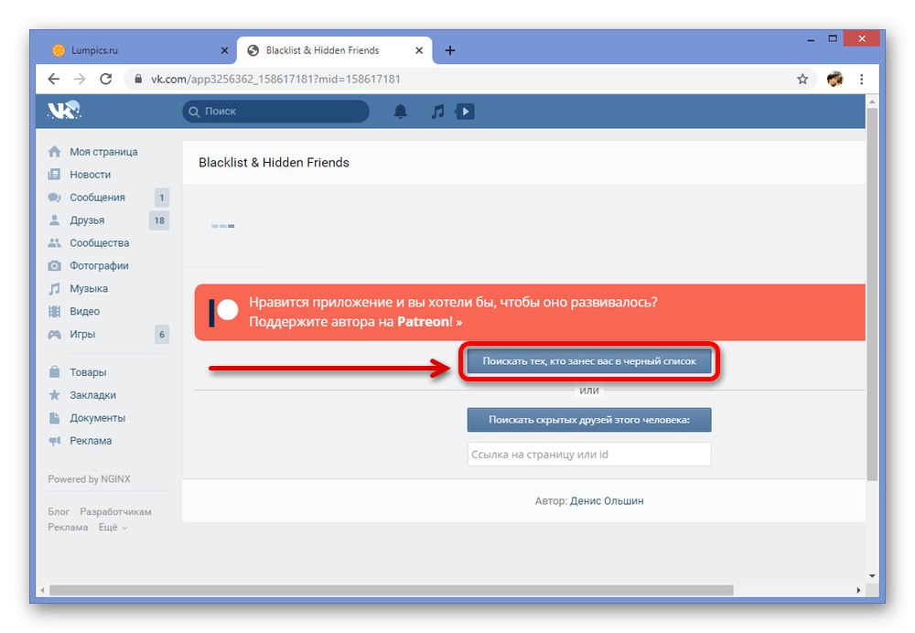The image size is (915, 633).
Task: Select the Blacklist & Hidden Friends tab
Action: [x=334, y=50]
